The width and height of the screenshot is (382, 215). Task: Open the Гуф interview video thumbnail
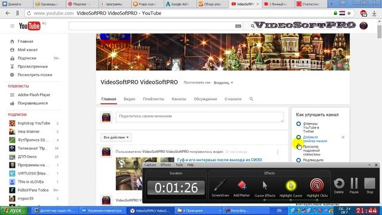pyautogui.click(x=145, y=174)
